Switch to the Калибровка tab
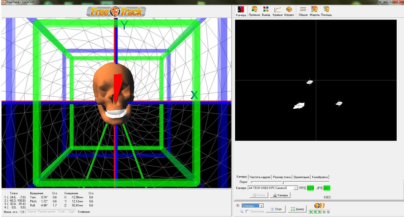 coord(320,177)
